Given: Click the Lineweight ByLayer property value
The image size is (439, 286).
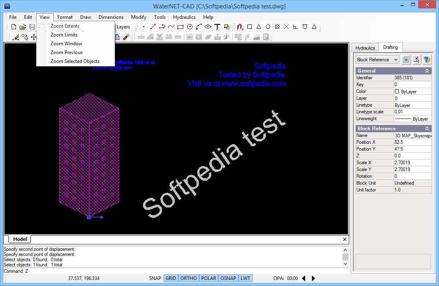Looking at the screenshot, I should [x=413, y=119].
